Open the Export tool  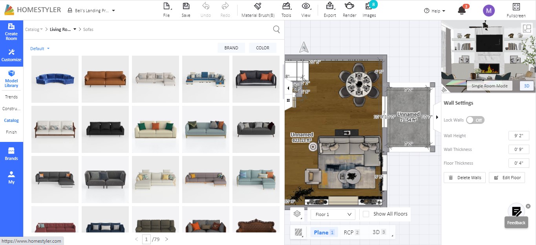[x=329, y=6]
